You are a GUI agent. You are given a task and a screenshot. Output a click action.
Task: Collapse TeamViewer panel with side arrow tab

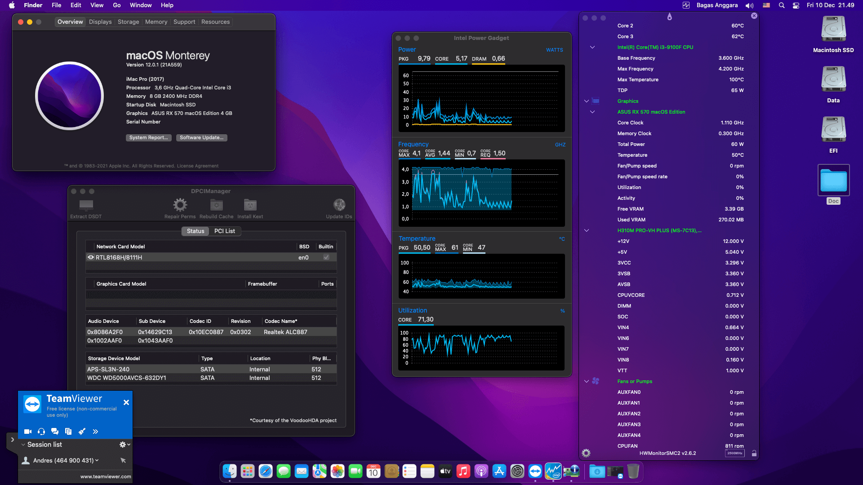[12, 440]
